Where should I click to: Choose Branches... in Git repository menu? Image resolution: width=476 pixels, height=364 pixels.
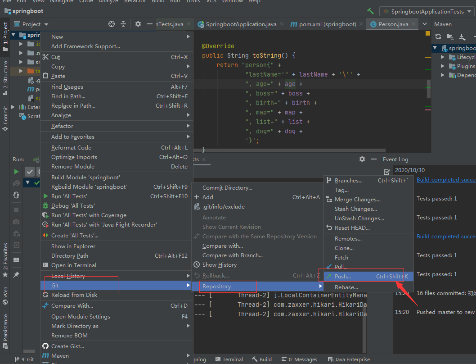[x=368, y=180]
